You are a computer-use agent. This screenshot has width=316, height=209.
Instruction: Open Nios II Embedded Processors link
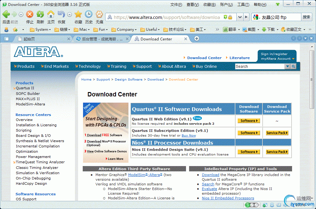click(228, 198)
